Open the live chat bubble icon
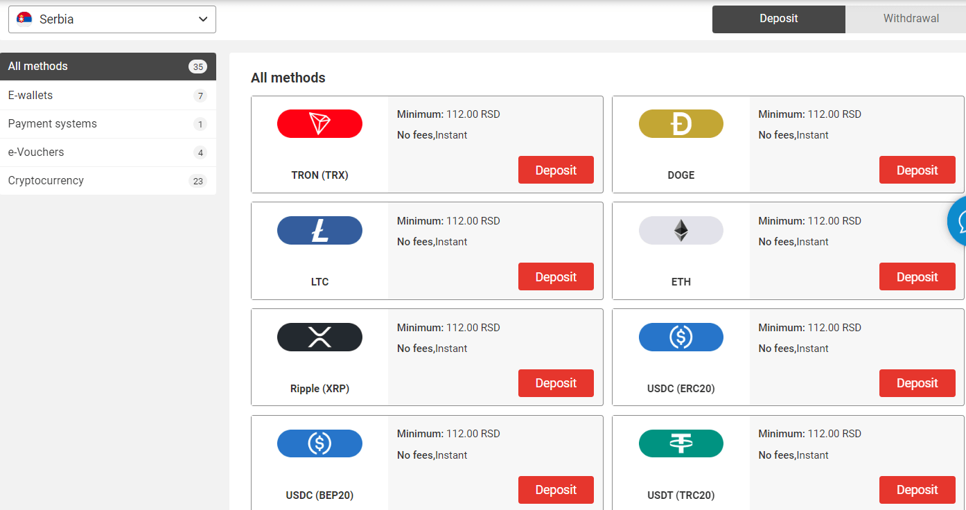 click(958, 221)
